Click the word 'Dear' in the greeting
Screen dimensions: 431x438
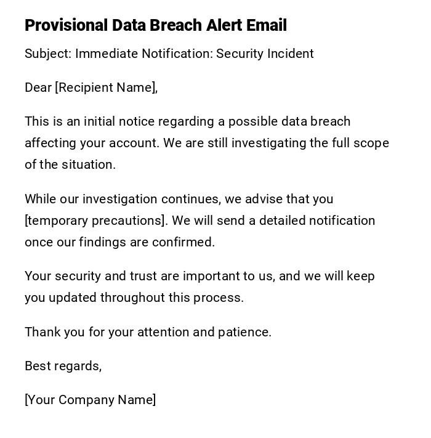click(38, 87)
